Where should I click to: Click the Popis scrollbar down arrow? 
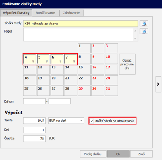point(135,39)
